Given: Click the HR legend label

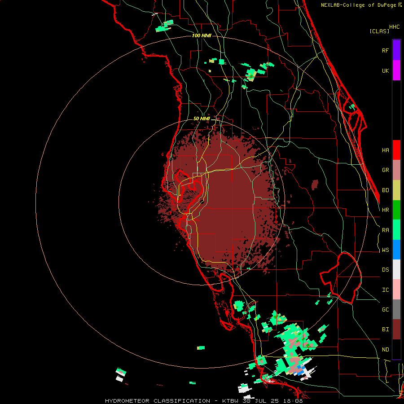Looking at the screenshot, I should click(385, 210).
